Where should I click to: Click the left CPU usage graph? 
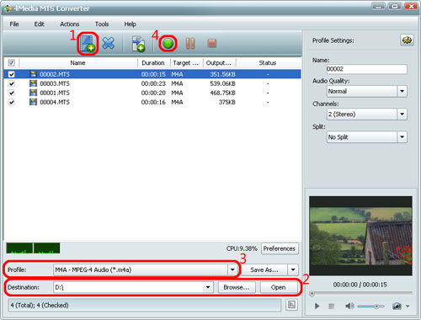click(19, 248)
